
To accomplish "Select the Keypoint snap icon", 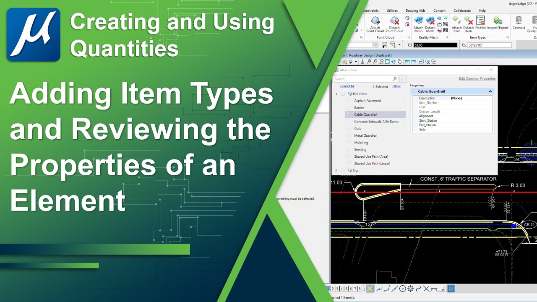I will [x=387, y=289].
